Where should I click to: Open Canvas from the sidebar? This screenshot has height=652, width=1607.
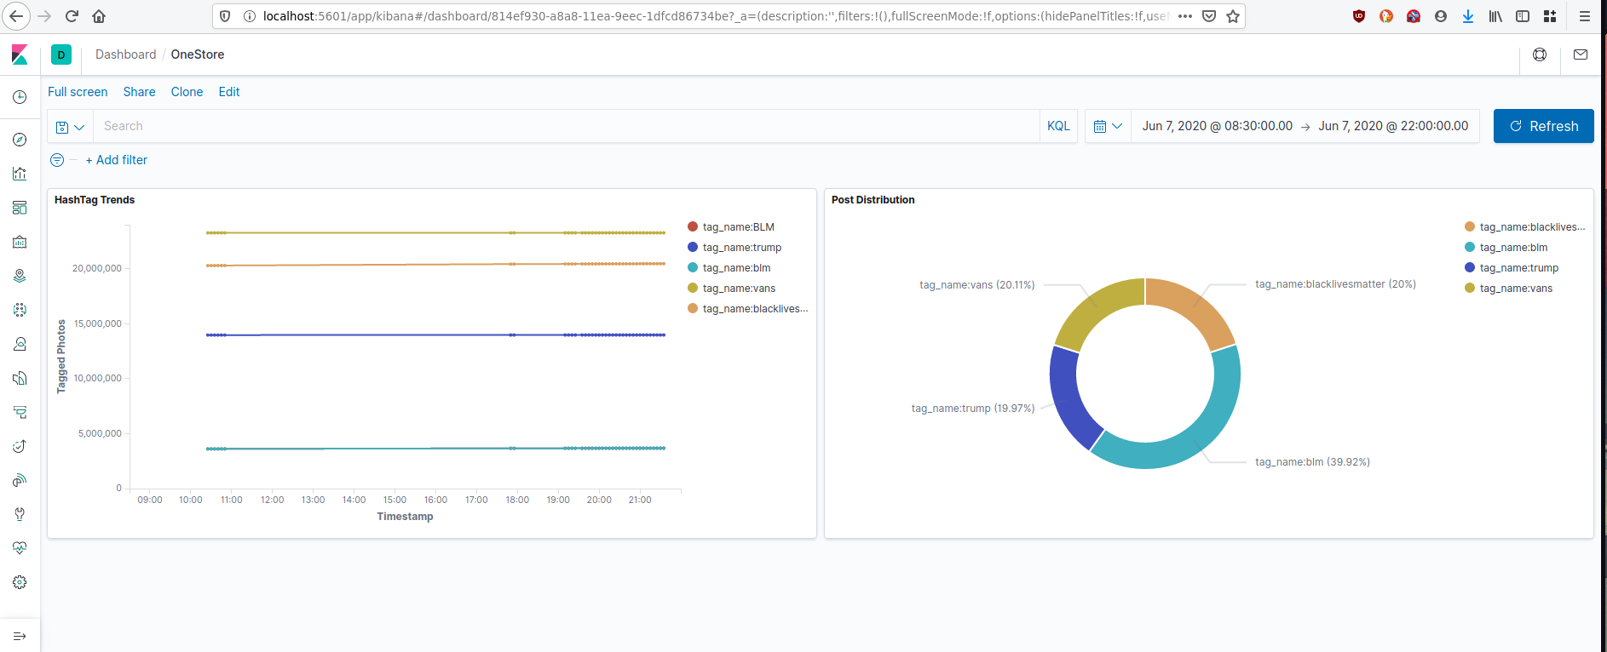pos(20,242)
